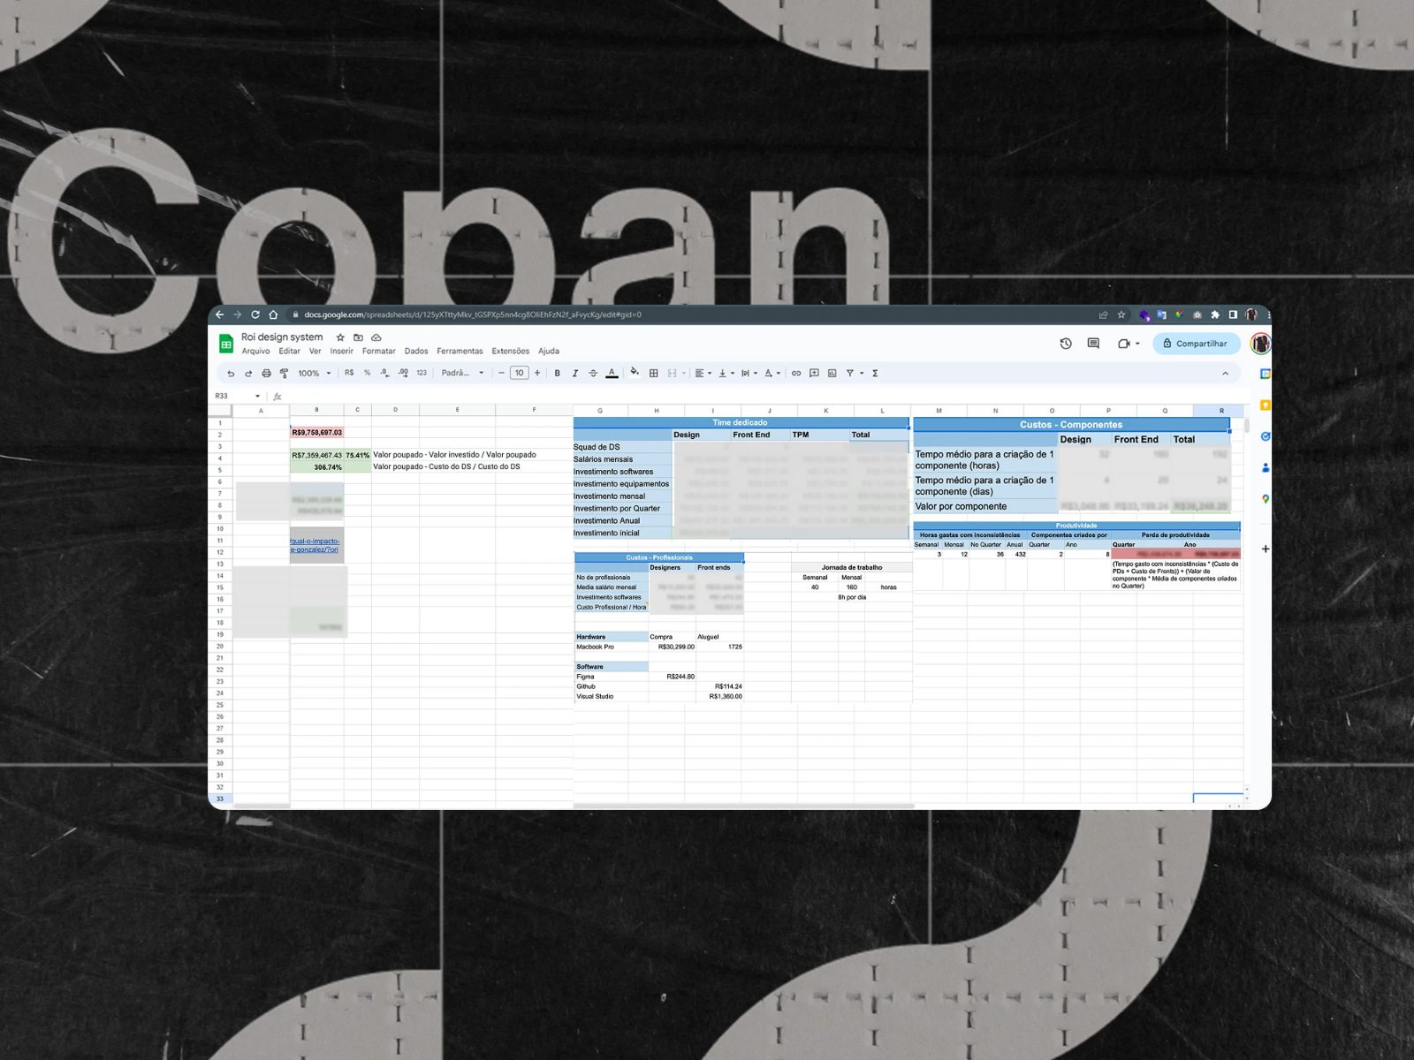Select the paint format roller tool
The width and height of the screenshot is (1414, 1060).
(x=284, y=374)
